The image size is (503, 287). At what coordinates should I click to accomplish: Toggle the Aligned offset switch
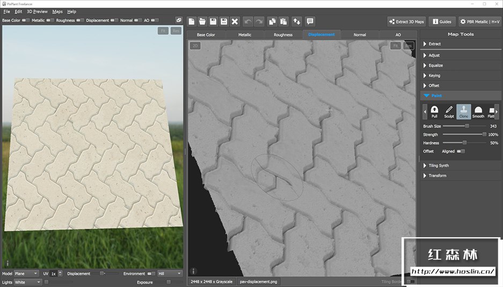click(x=461, y=152)
